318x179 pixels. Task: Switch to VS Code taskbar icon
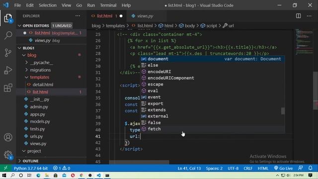tap(98, 176)
